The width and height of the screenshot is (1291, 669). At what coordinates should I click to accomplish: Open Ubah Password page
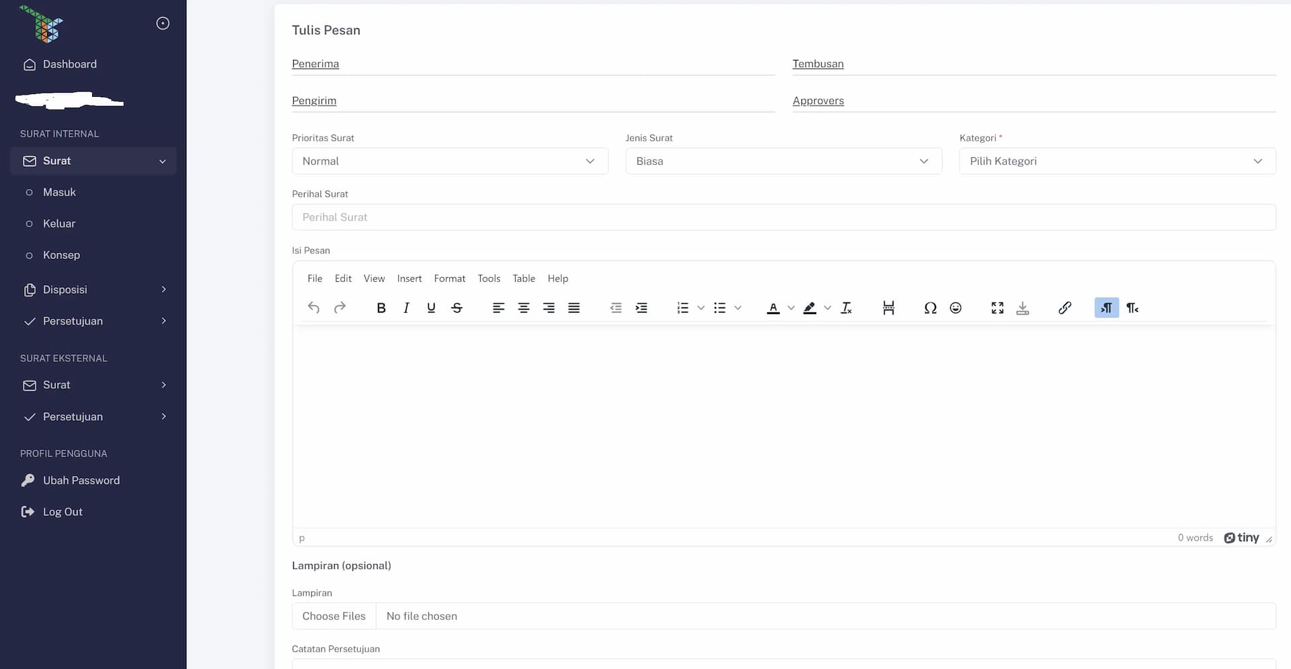pyautogui.click(x=81, y=481)
